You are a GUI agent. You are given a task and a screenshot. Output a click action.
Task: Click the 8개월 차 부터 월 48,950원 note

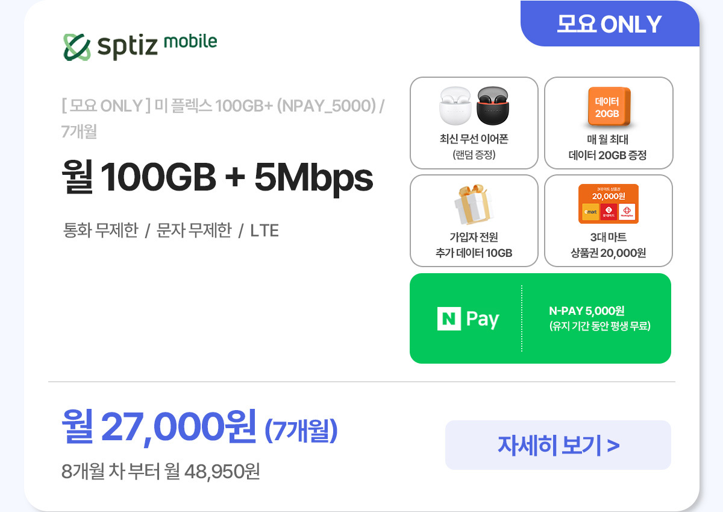161,470
